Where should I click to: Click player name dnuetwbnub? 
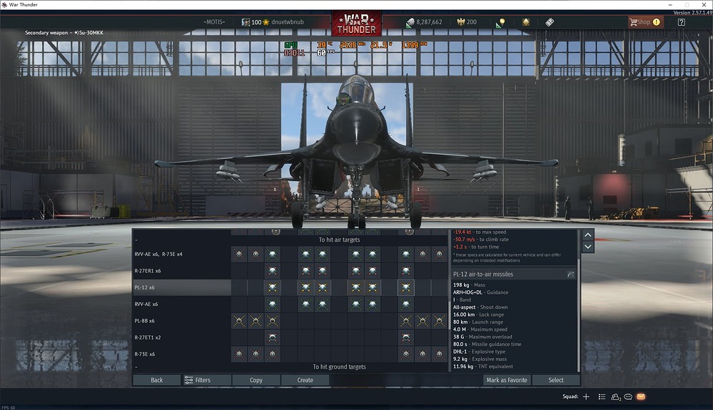[x=288, y=22]
